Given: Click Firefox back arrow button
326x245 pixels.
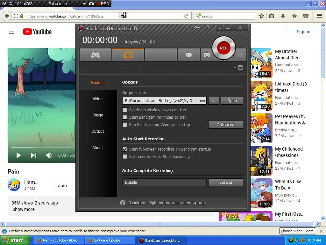Looking at the screenshot, I should pyautogui.click(x=7, y=16).
